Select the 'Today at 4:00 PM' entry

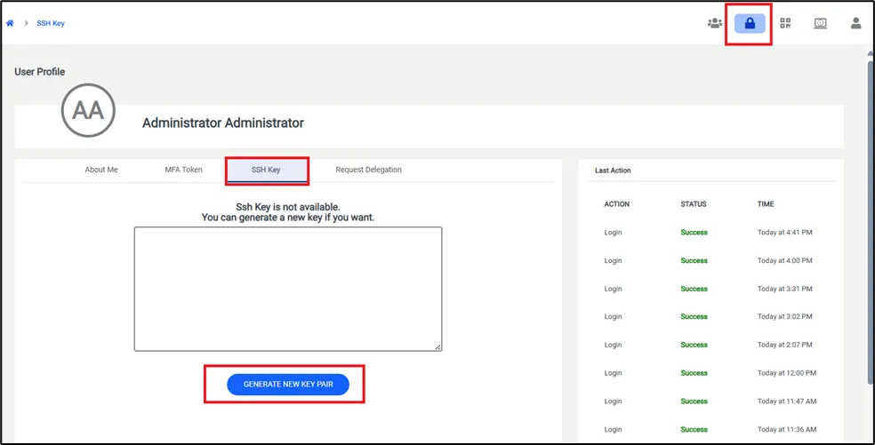(784, 260)
